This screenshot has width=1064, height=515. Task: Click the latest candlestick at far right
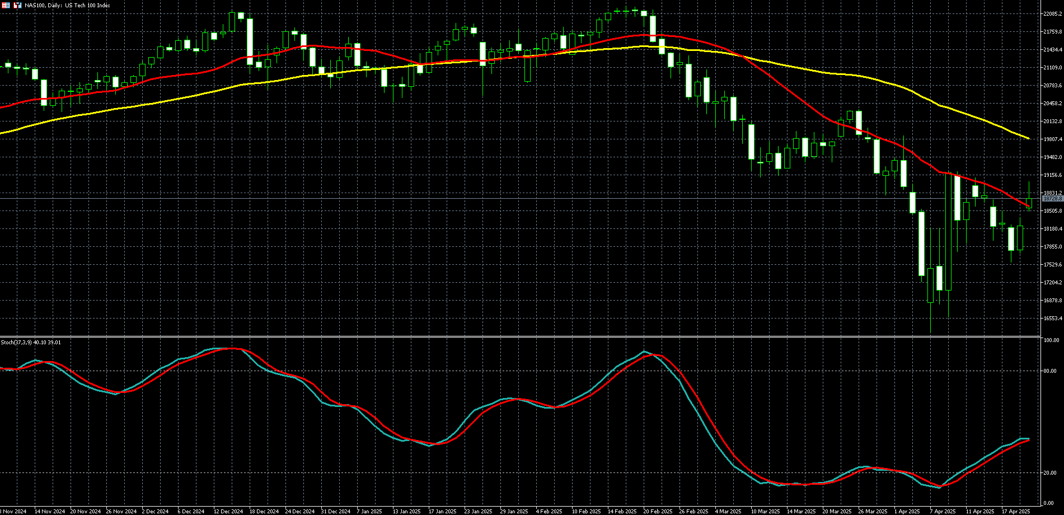click(1029, 203)
